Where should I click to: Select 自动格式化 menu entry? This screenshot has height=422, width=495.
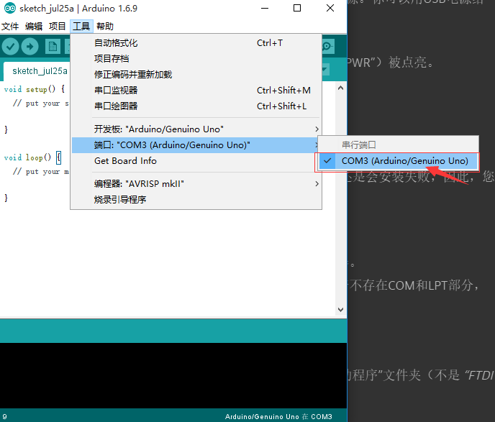point(196,43)
